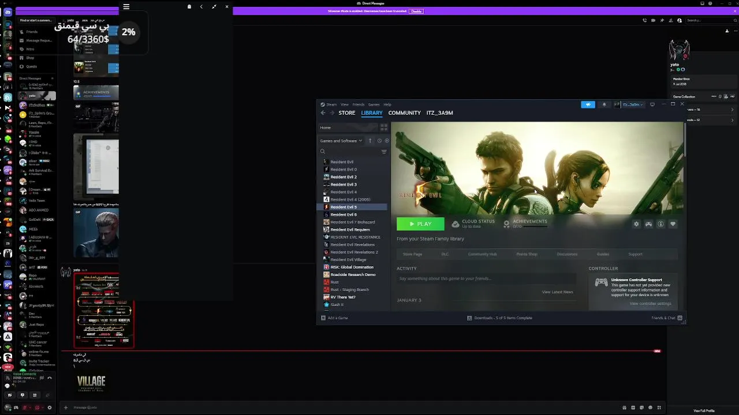The image size is (739, 415).
Task: Click the overlay back chevron
Action: (201, 7)
